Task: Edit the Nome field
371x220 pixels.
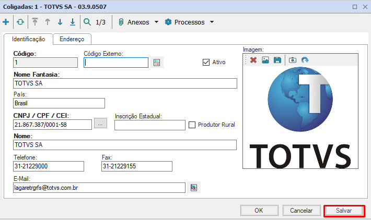Action: point(125,145)
